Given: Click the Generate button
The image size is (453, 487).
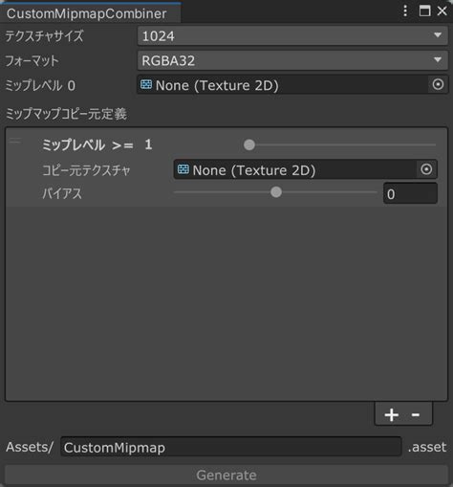Looking at the screenshot, I should (x=226, y=476).
